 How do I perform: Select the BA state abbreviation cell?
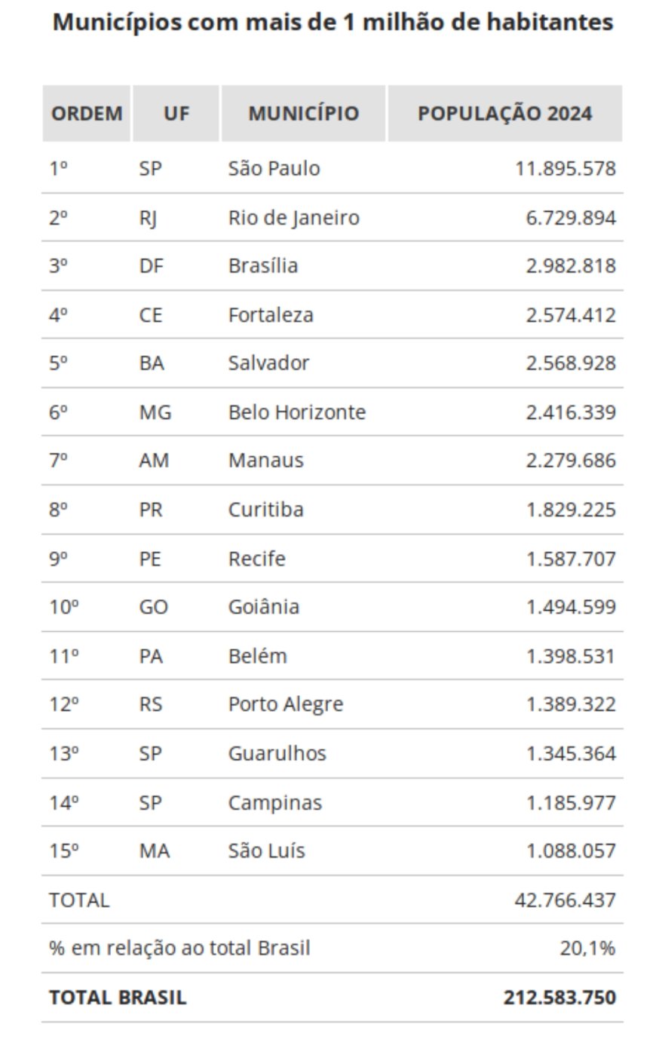point(152,363)
